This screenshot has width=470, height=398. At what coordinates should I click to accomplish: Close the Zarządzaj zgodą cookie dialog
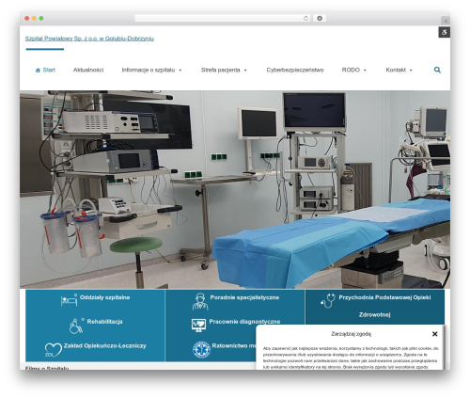click(x=434, y=334)
